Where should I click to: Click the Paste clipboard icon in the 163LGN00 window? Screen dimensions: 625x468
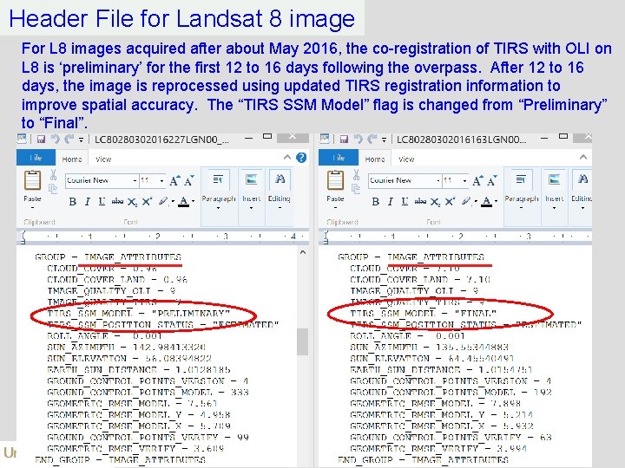[x=335, y=180]
